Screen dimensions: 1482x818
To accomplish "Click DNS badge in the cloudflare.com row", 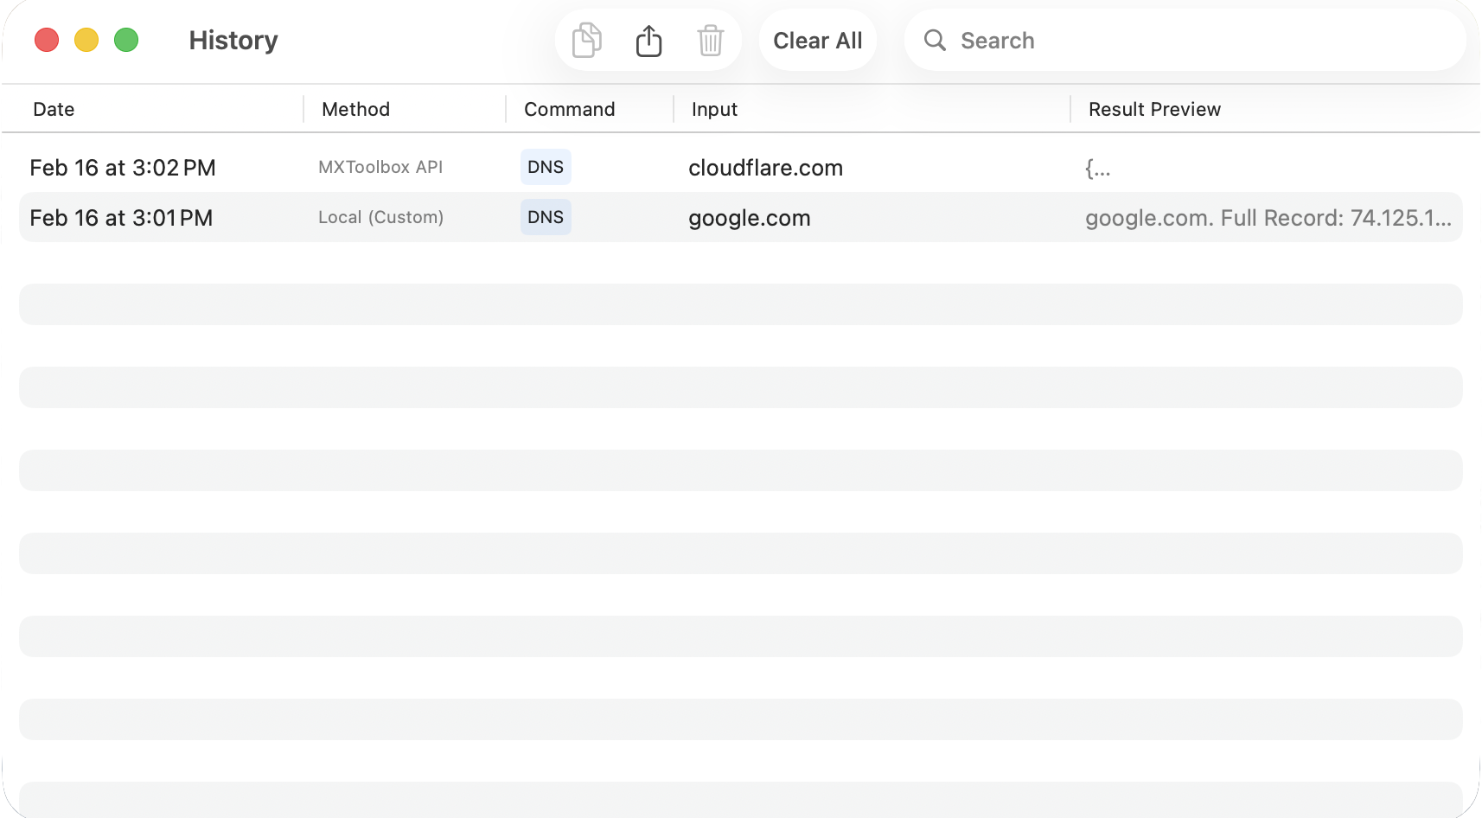I will coord(546,167).
